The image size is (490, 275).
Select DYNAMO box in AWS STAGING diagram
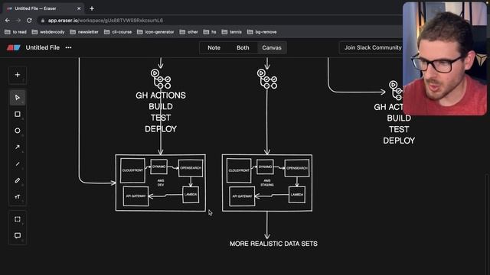(265, 167)
